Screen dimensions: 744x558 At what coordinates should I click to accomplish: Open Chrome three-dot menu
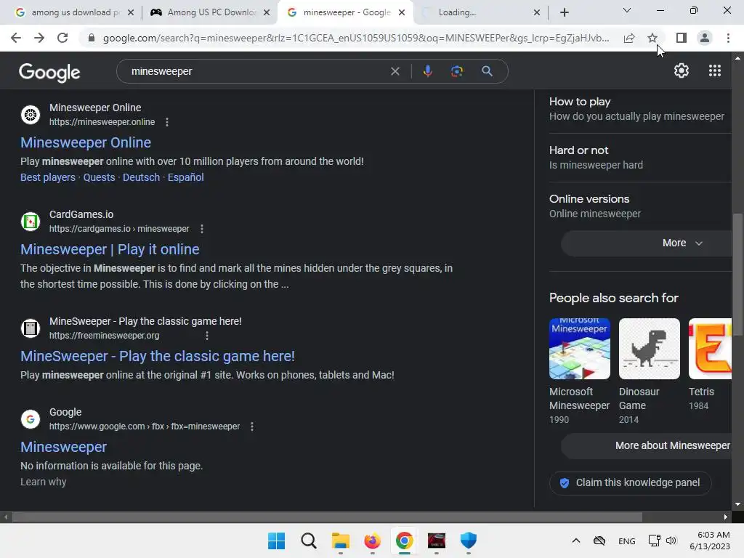(728, 38)
